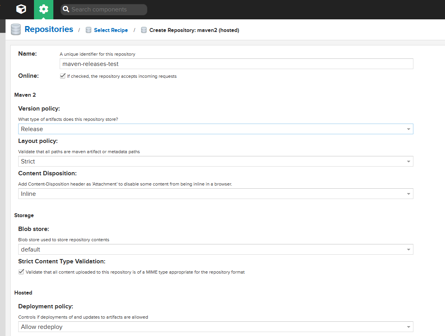Viewport: 445px width, 336px height.
Task: Open the Layout policy dropdown arrow
Action: [408, 161]
